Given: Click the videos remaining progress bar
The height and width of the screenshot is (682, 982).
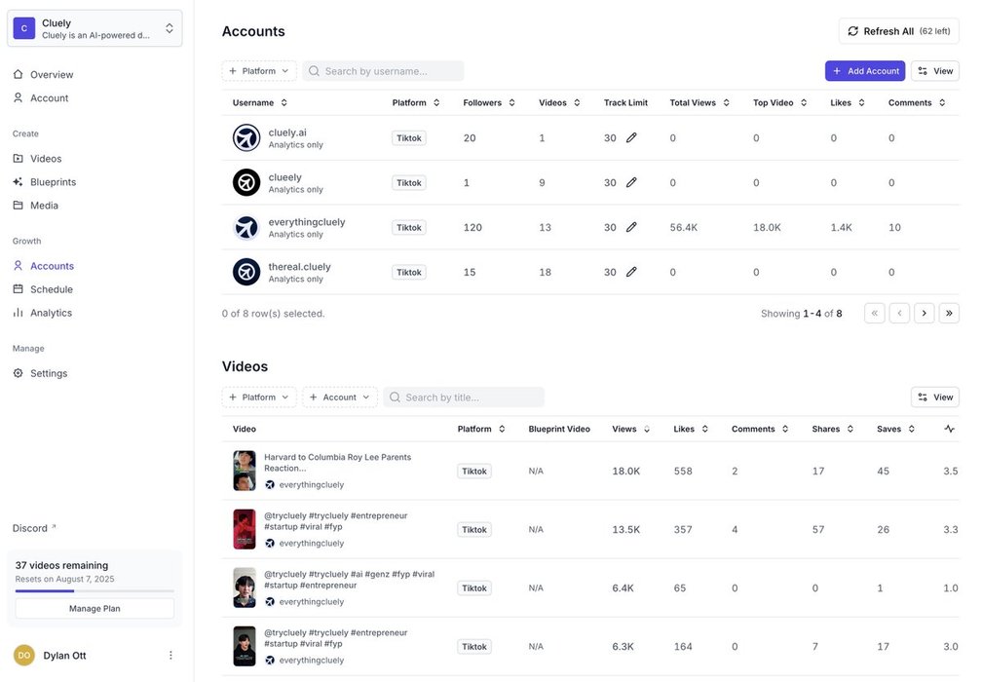Looking at the screenshot, I should [94, 591].
